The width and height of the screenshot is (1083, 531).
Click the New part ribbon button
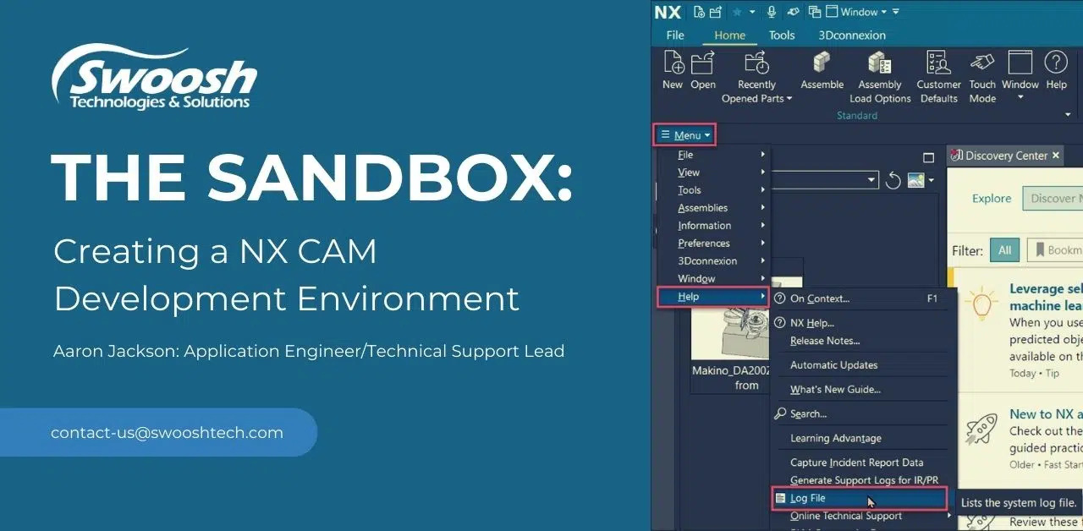[x=673, y=70]
